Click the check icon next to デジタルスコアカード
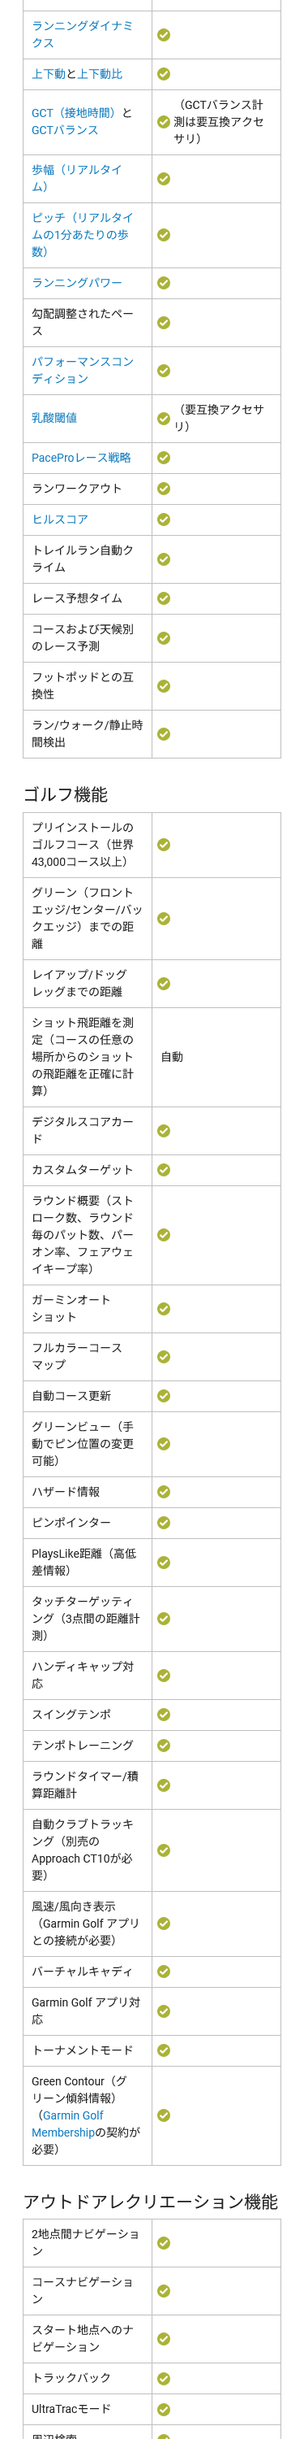The height and width of the screenshot is (2439, 304). pyautogui.click(x=163, y=1131)
